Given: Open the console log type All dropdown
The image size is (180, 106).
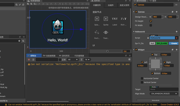Looking at the screenshot, I should tap(73, 60).
